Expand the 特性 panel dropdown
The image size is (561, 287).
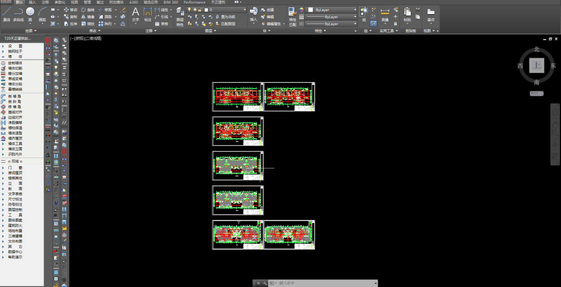[320, 31]
